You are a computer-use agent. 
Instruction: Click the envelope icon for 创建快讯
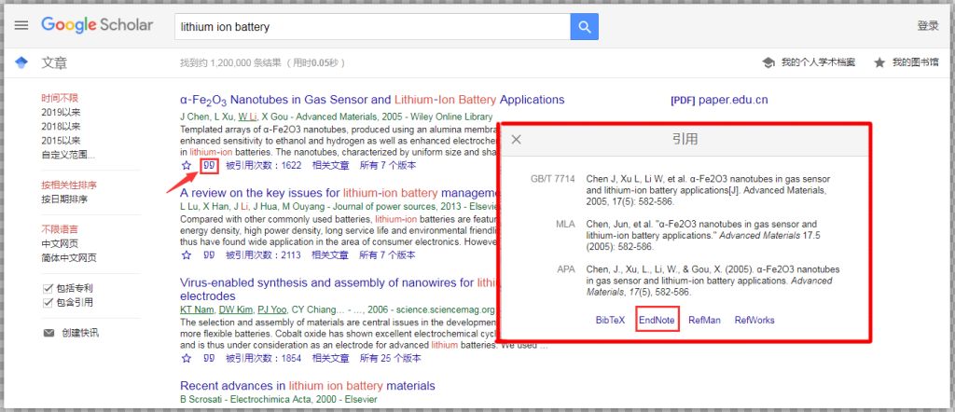[x=48, y=333]
